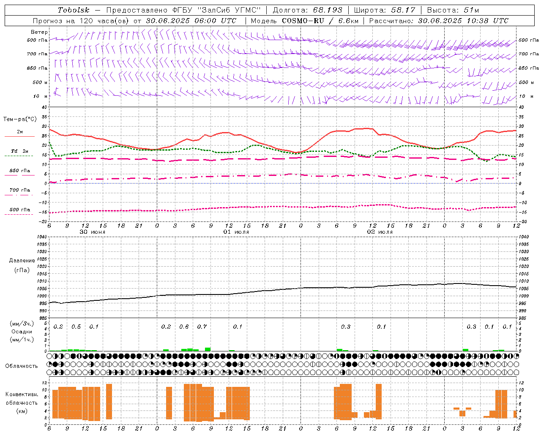Screen dimensions: 541x432
Task: Click the 700 гПа temperature legend entry
Action: click(20, 190)
